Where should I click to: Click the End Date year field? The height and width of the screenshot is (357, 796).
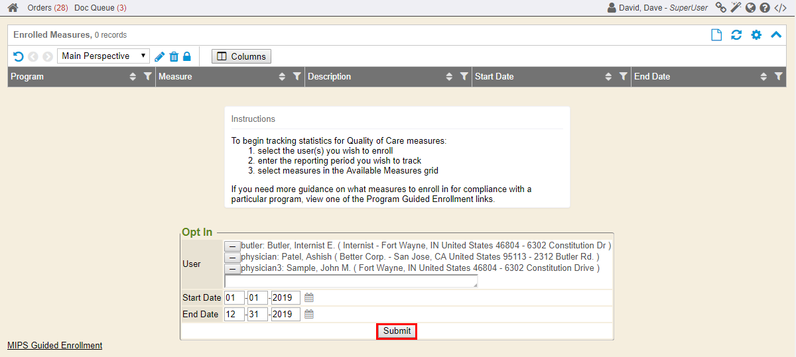click(285, 315)
